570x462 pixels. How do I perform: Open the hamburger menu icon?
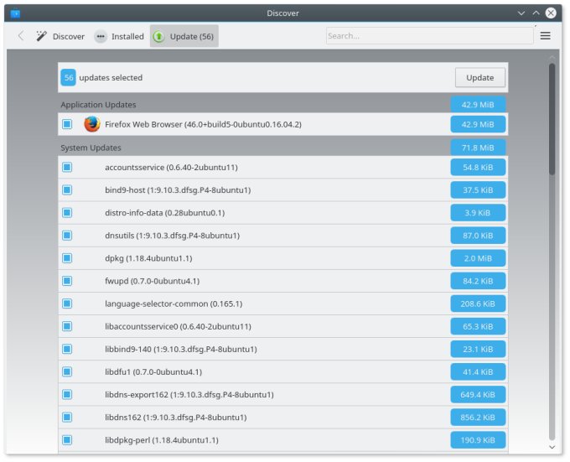pos(545,36)
